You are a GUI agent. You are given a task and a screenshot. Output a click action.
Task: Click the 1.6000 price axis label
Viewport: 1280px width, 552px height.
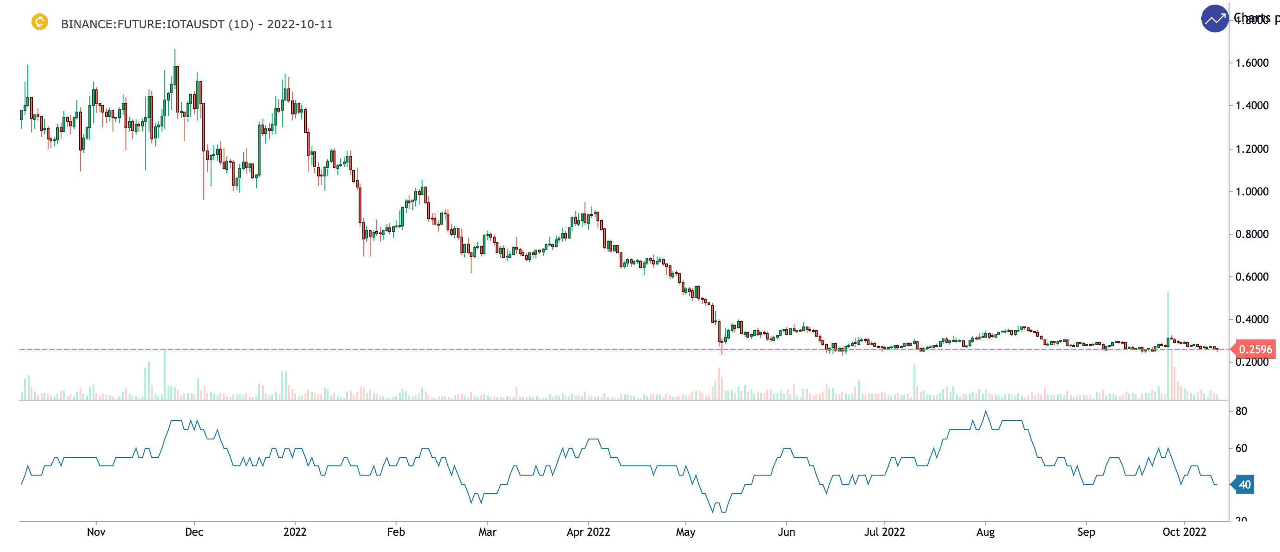1252,63
